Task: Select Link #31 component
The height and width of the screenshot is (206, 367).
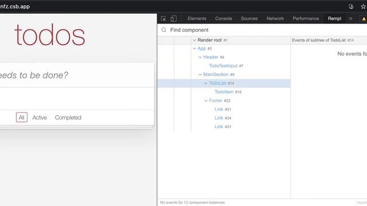Action: (x=222, y=109)
